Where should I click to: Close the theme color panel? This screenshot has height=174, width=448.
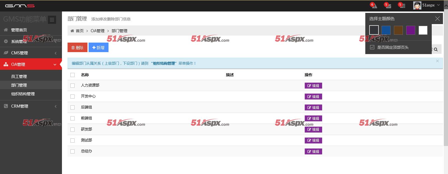click(437, 19)
